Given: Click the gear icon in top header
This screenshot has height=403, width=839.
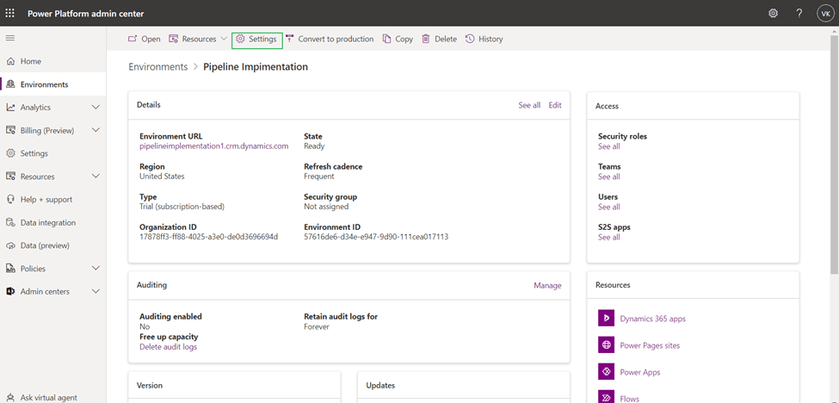Looking at the screenshot, I should point(773,14).
